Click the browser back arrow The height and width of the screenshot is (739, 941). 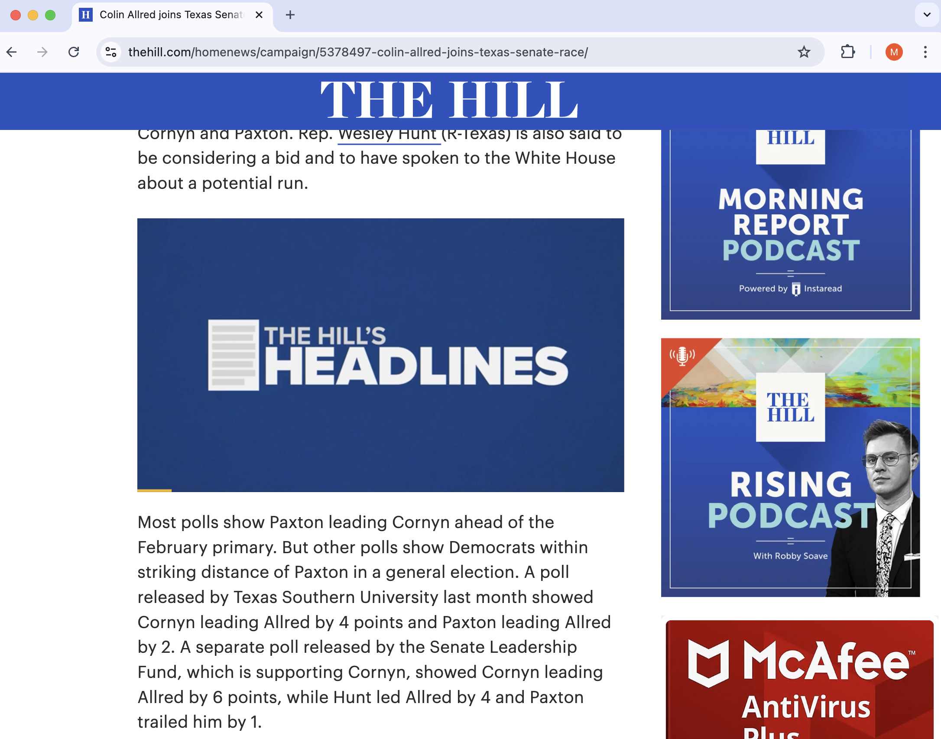tap(12, 52)
